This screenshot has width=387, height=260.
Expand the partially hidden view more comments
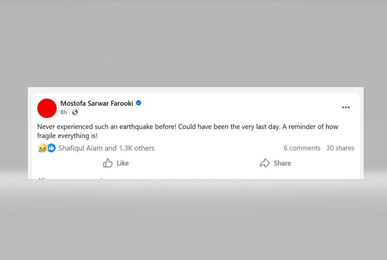point(71,178)
